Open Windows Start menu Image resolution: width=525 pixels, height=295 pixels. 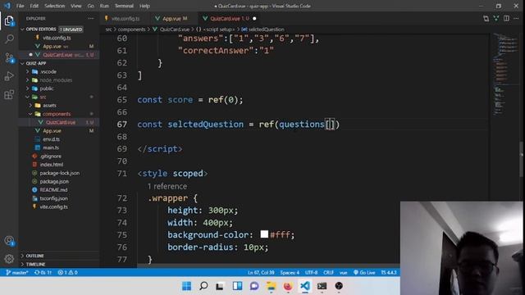click(186, 286)
